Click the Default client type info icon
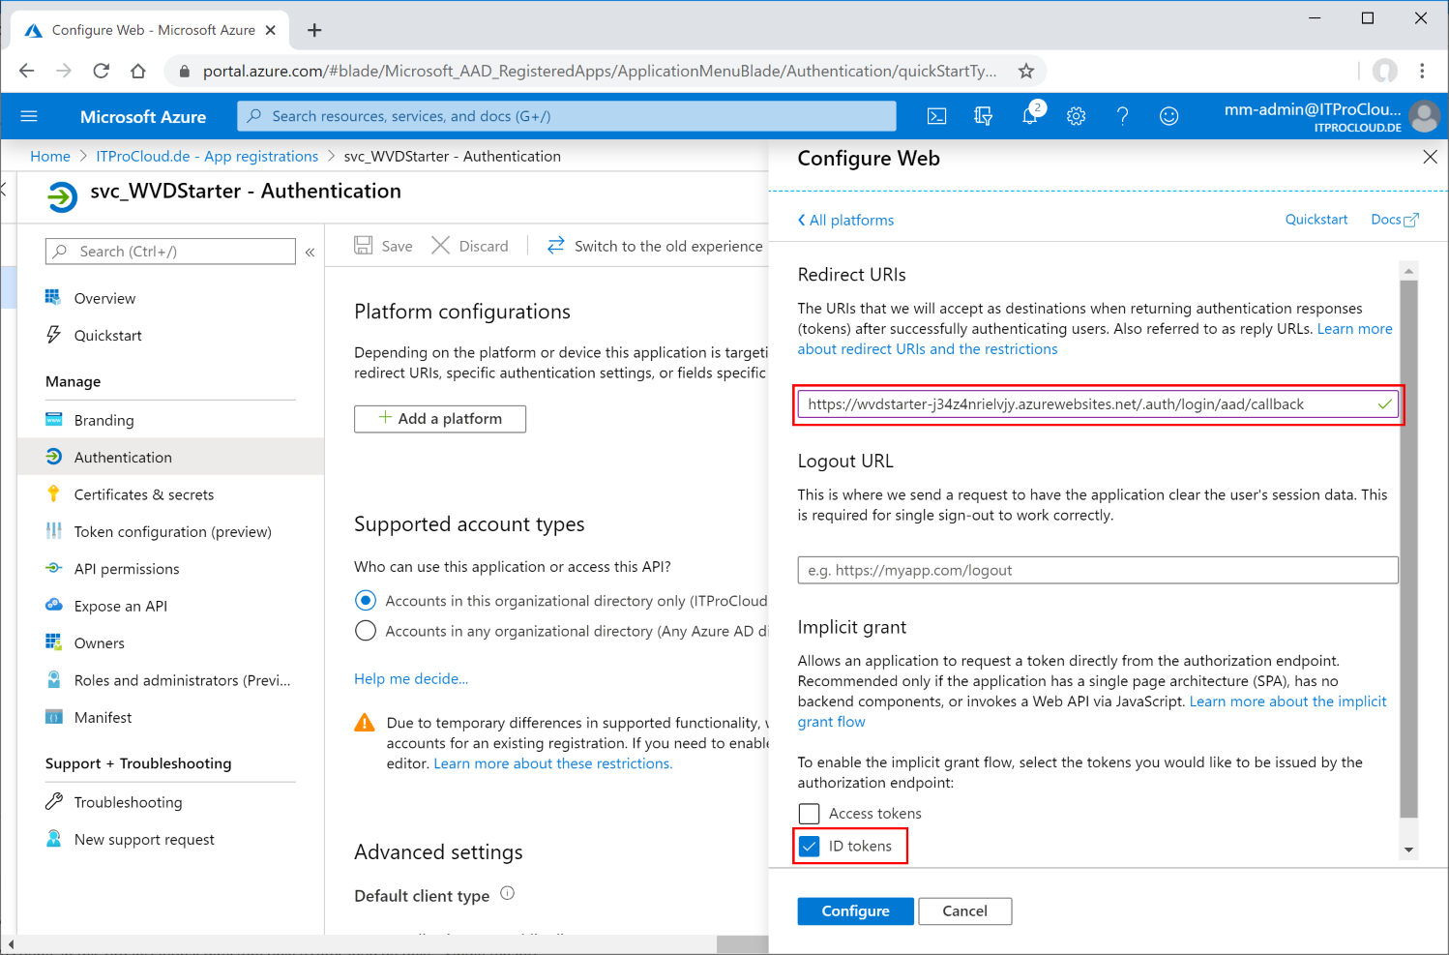This screenshot has width=1449, height=955. point(508,893)
